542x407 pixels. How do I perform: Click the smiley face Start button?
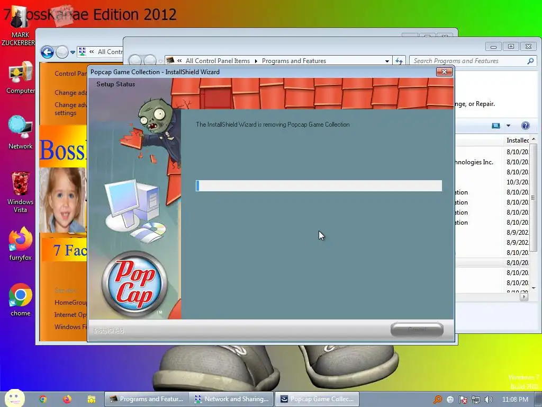click(14, 398)
